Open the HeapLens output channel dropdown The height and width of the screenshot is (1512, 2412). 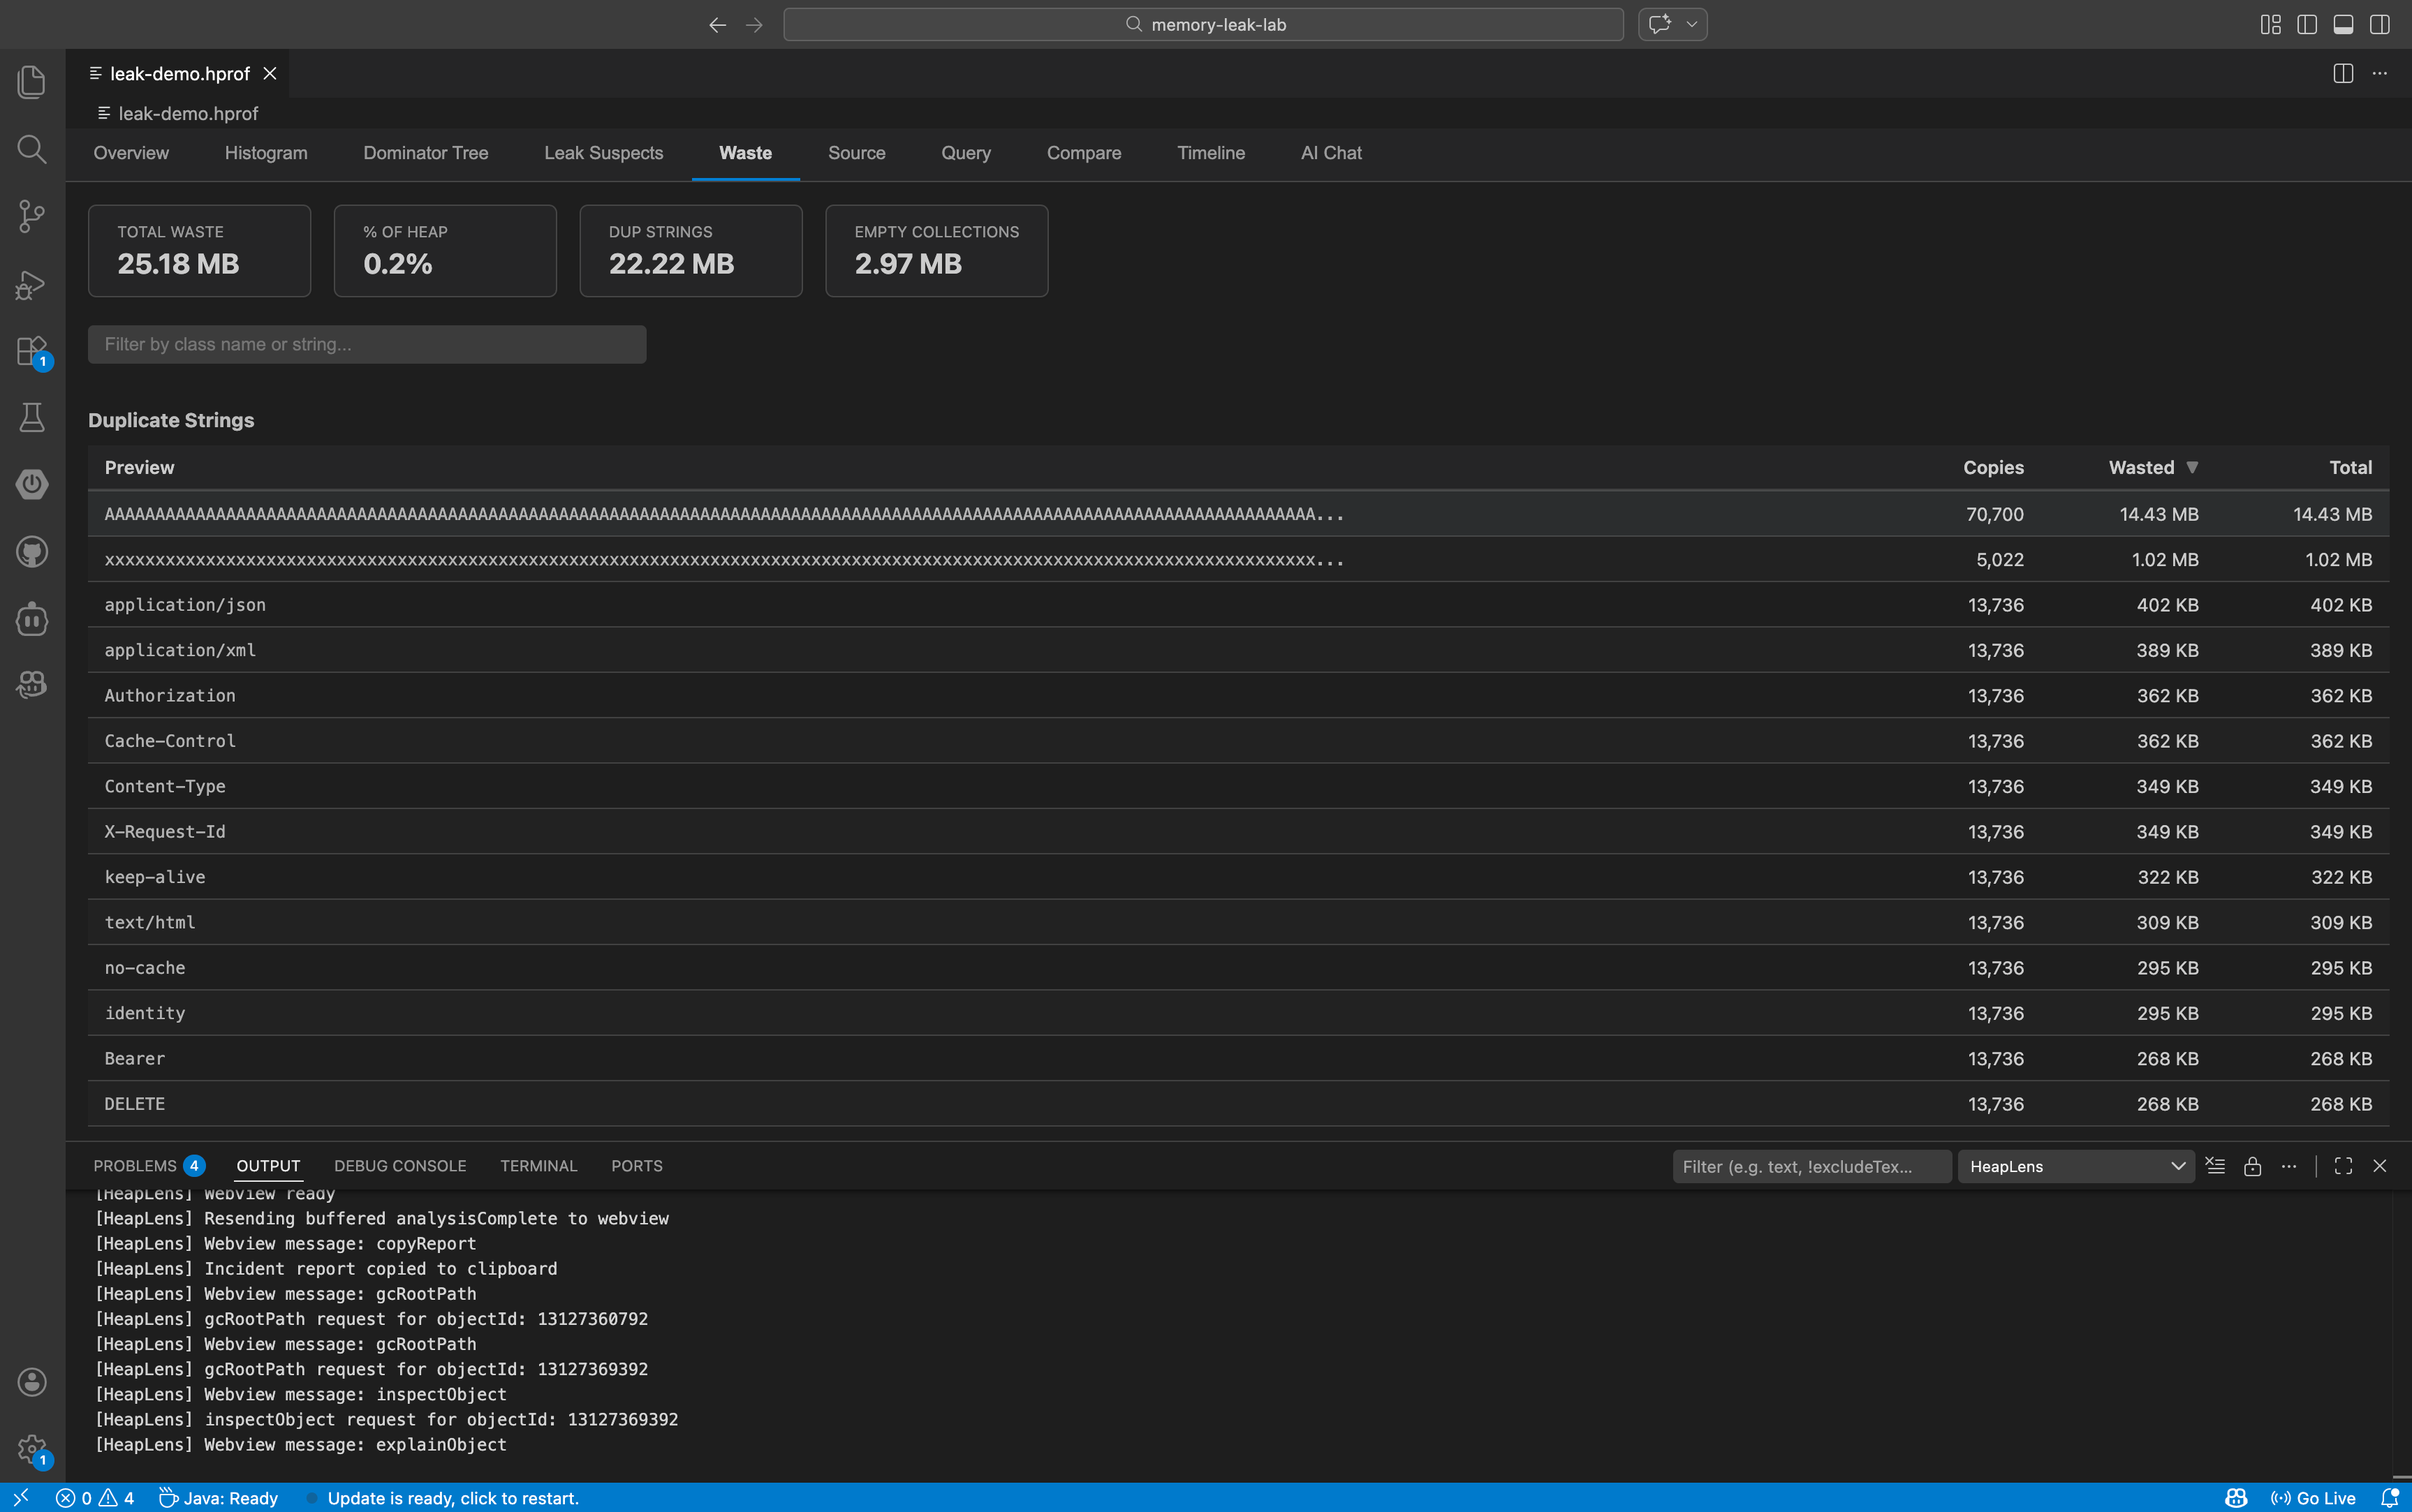[x=2076, y=1166]
